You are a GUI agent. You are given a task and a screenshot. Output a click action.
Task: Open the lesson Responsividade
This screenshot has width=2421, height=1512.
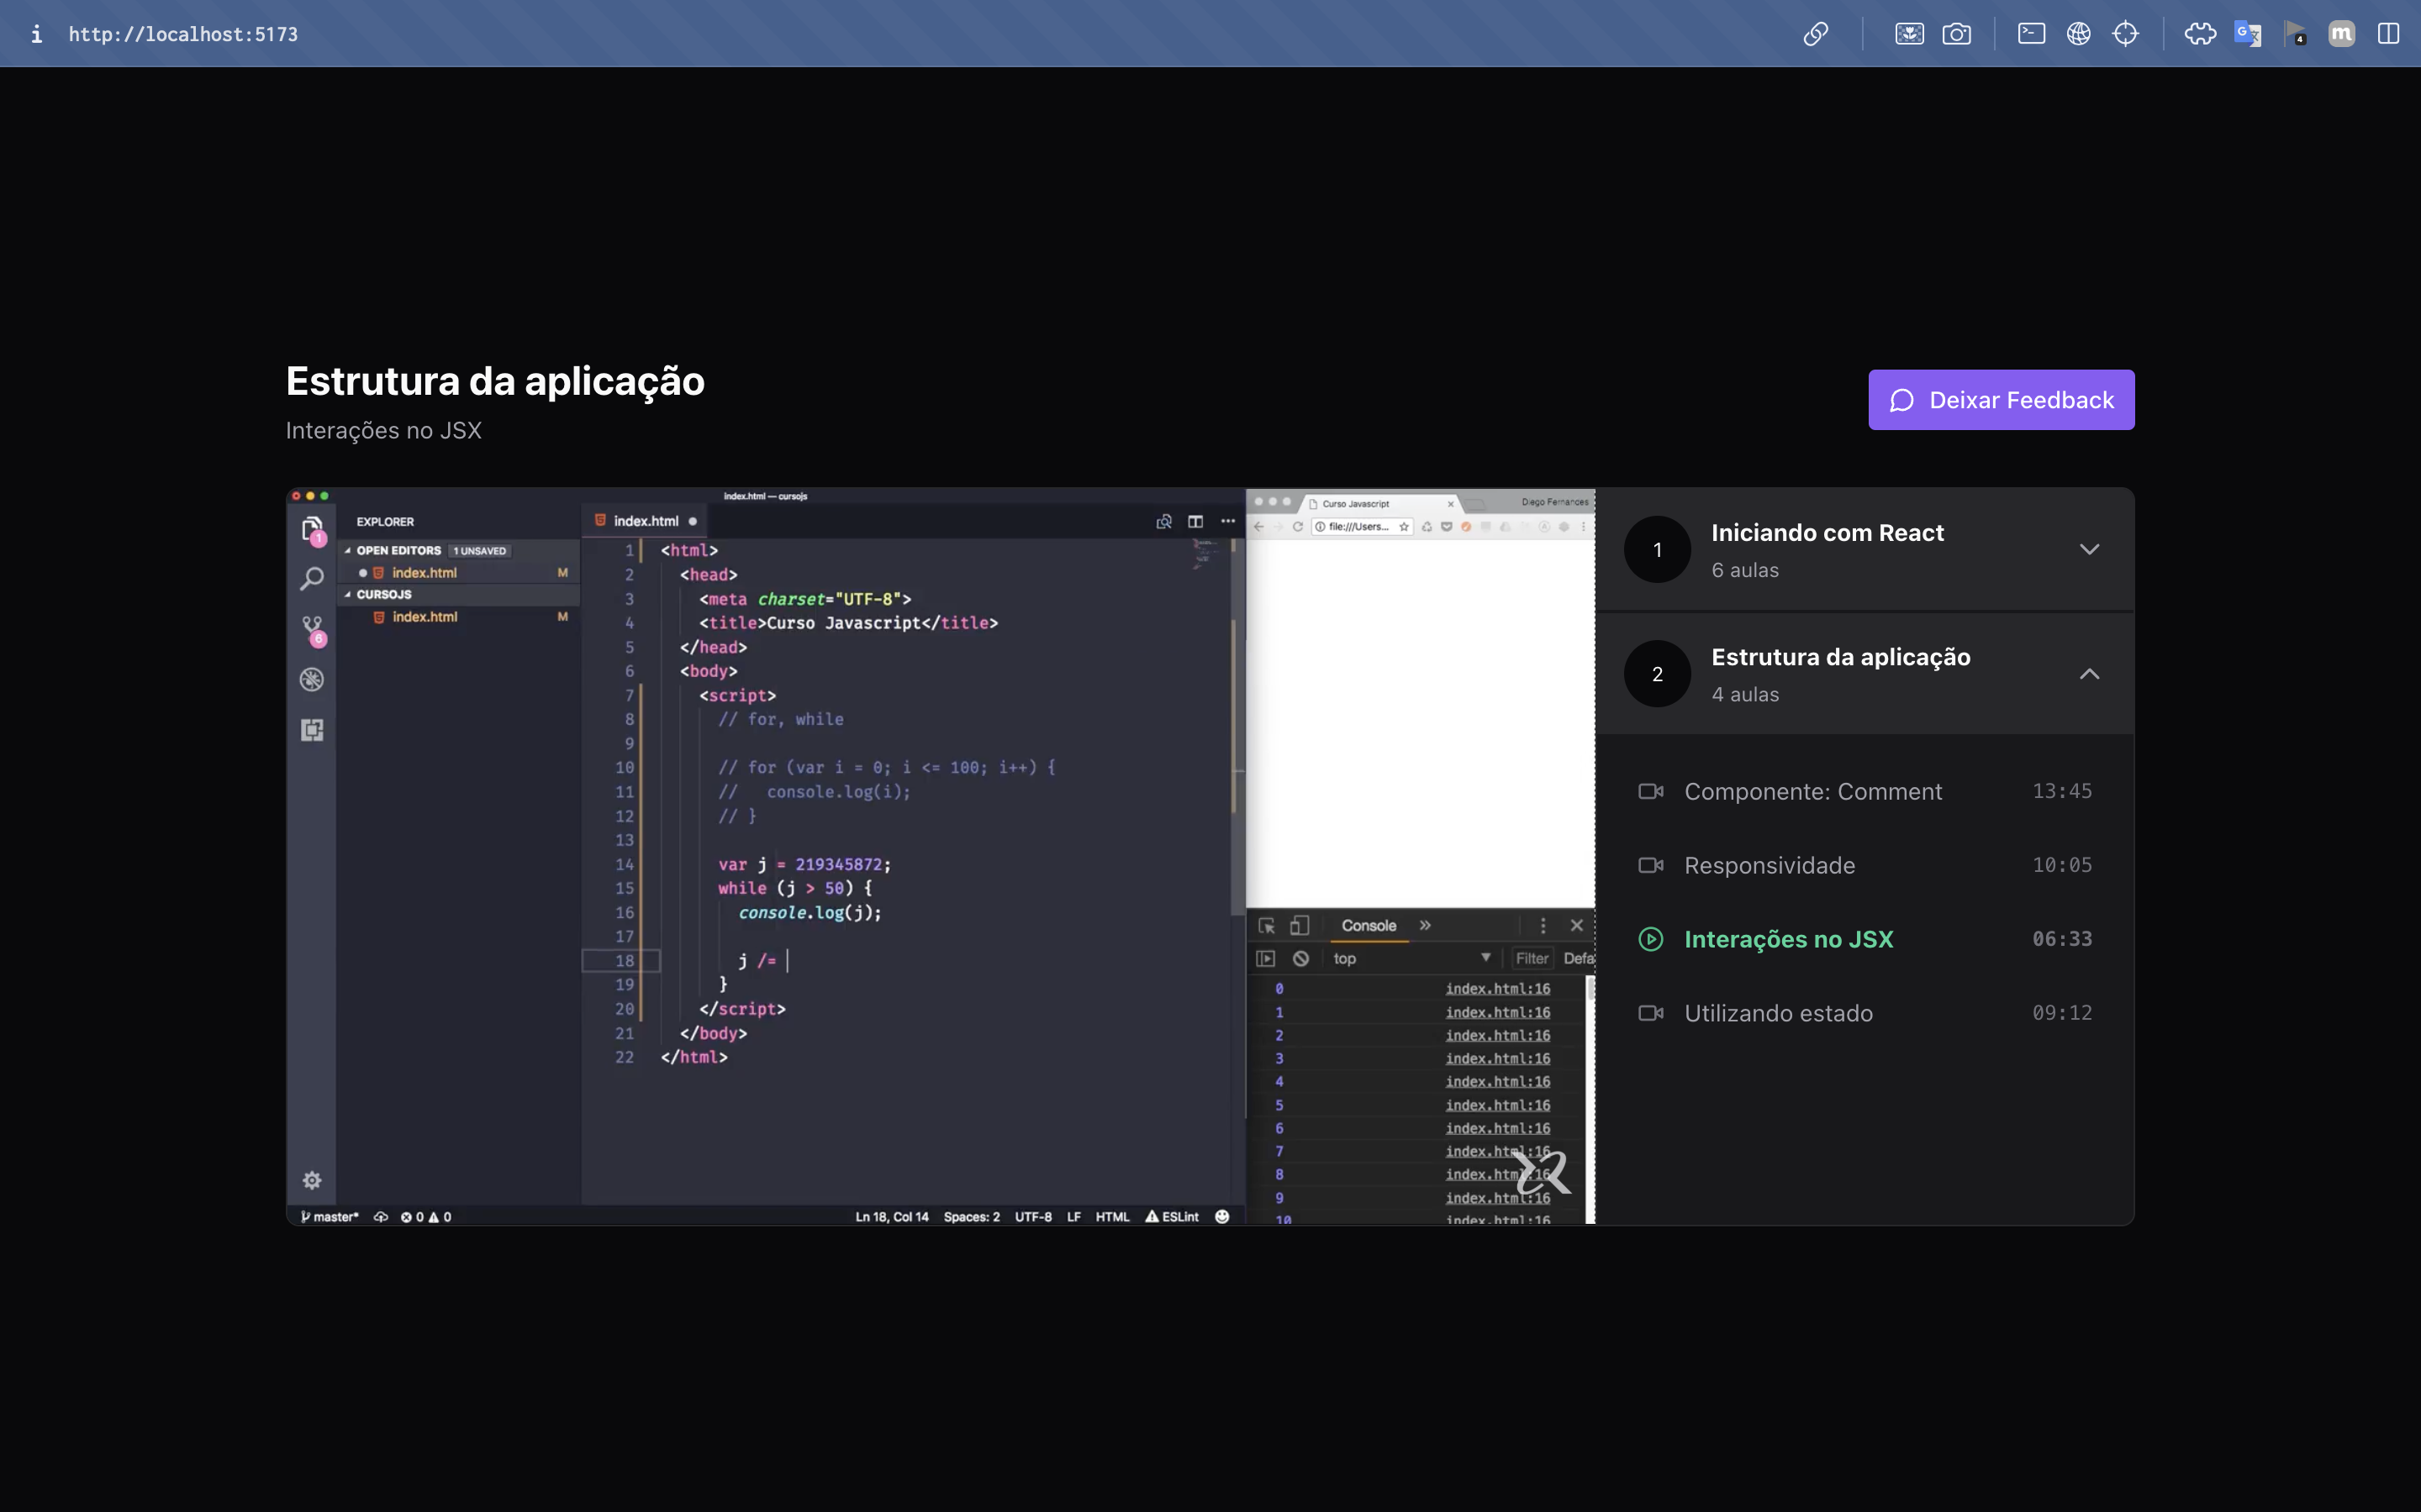click(1865, 865)
